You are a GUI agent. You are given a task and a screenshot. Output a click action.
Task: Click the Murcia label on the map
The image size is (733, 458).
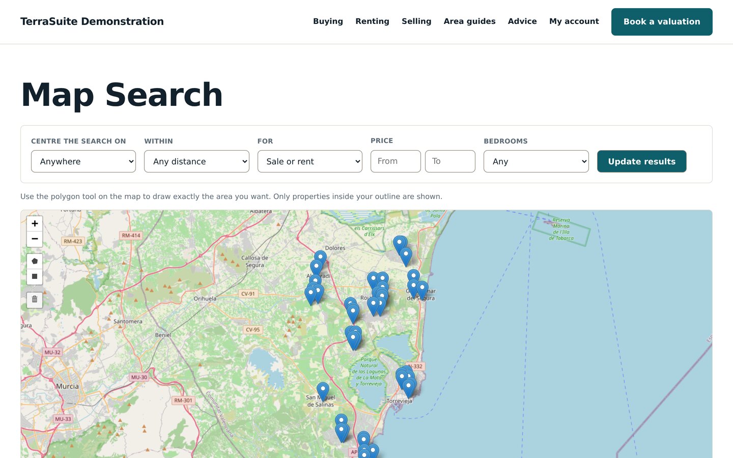click(x=68, y=386)
